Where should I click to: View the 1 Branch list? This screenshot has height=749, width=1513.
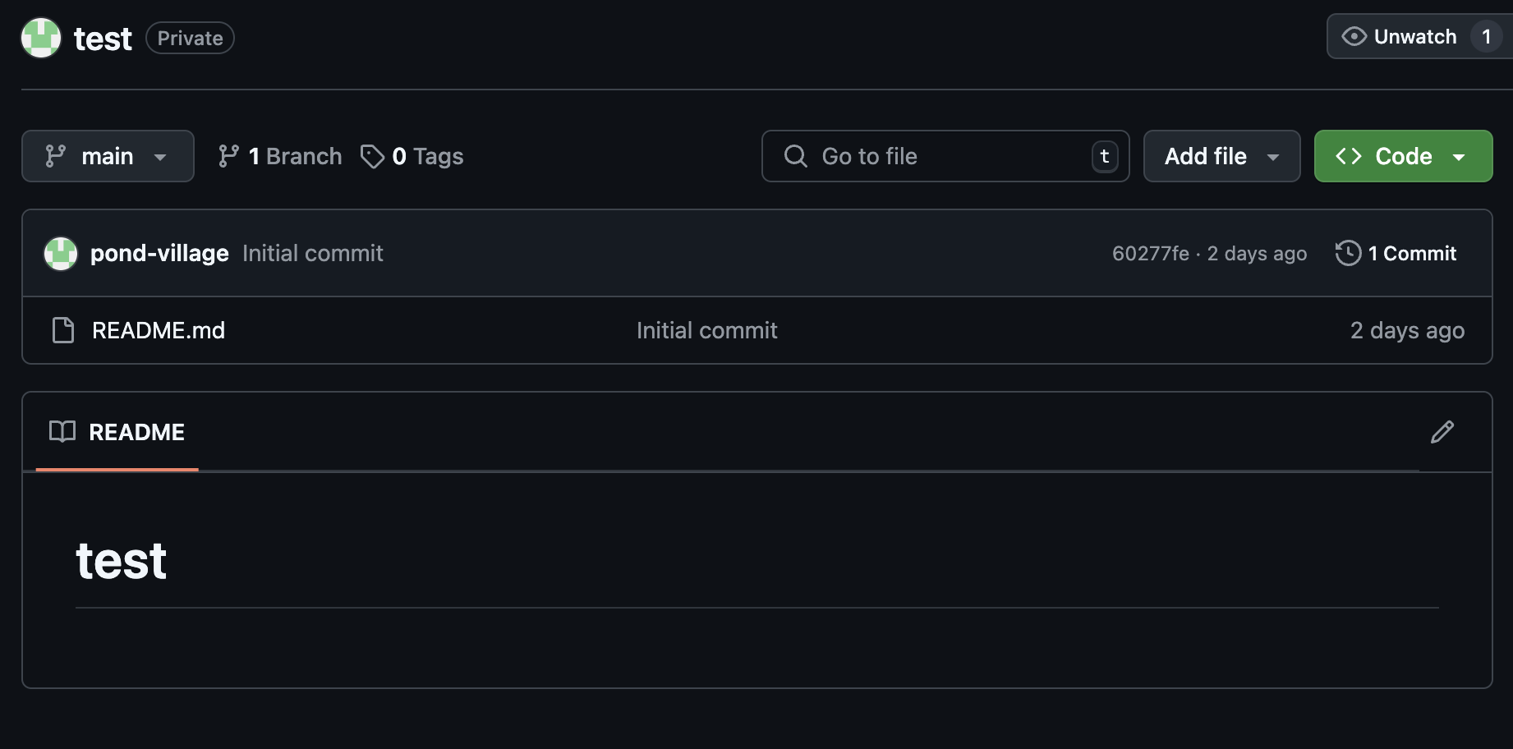(294, 156)
